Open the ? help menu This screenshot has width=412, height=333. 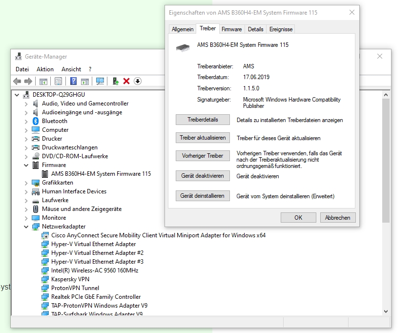click(x=90, y=69)
